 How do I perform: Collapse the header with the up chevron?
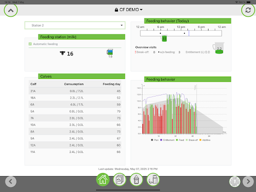coord(11,10)
